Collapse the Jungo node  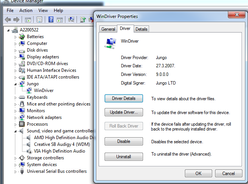click(x=15, y=84)
